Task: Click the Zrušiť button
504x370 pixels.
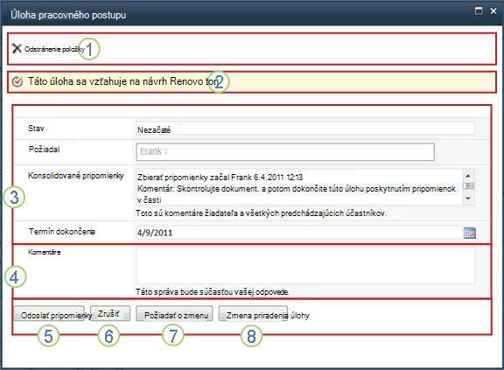Action: point(110,313)
